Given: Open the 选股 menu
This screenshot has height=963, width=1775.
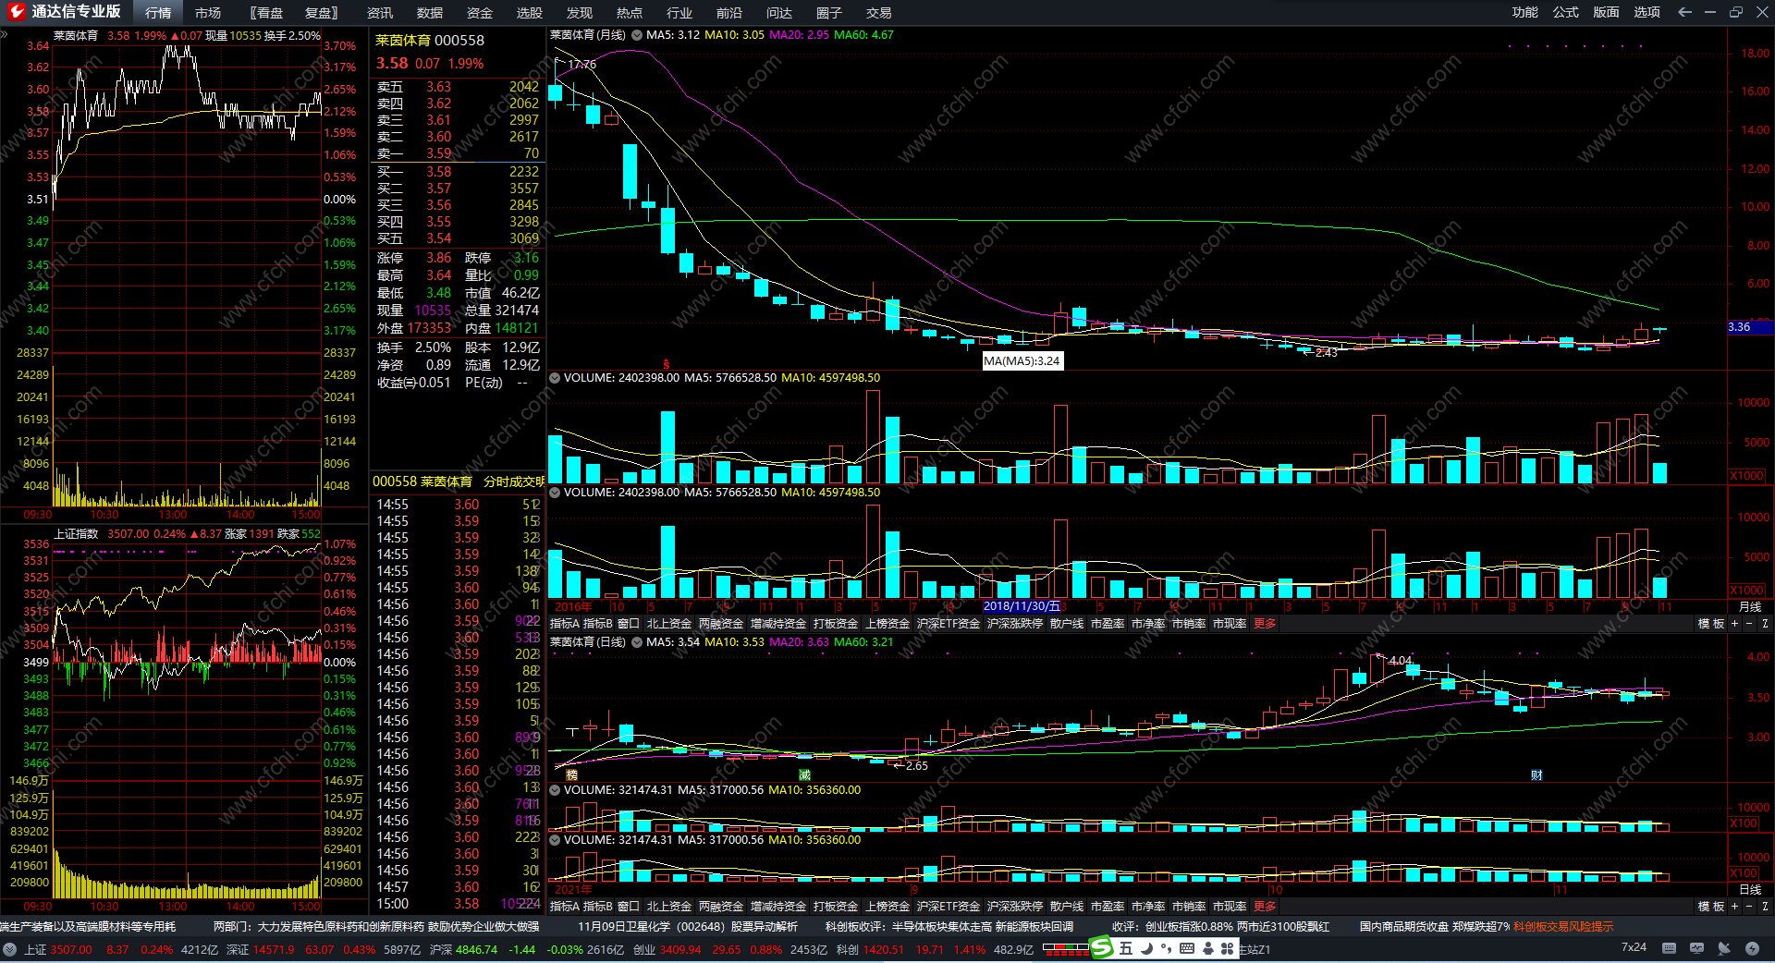Looking at the screenshot, I should tap(530, 13).
